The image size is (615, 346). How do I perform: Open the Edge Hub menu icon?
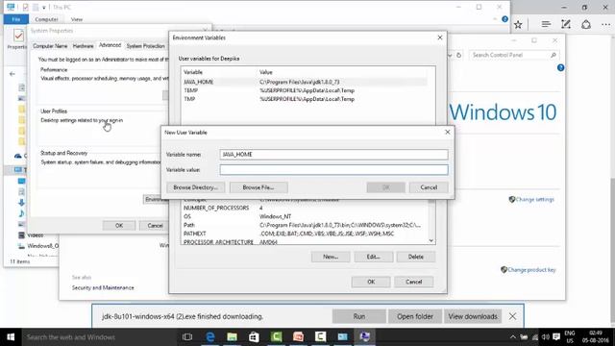coord(546,24)
